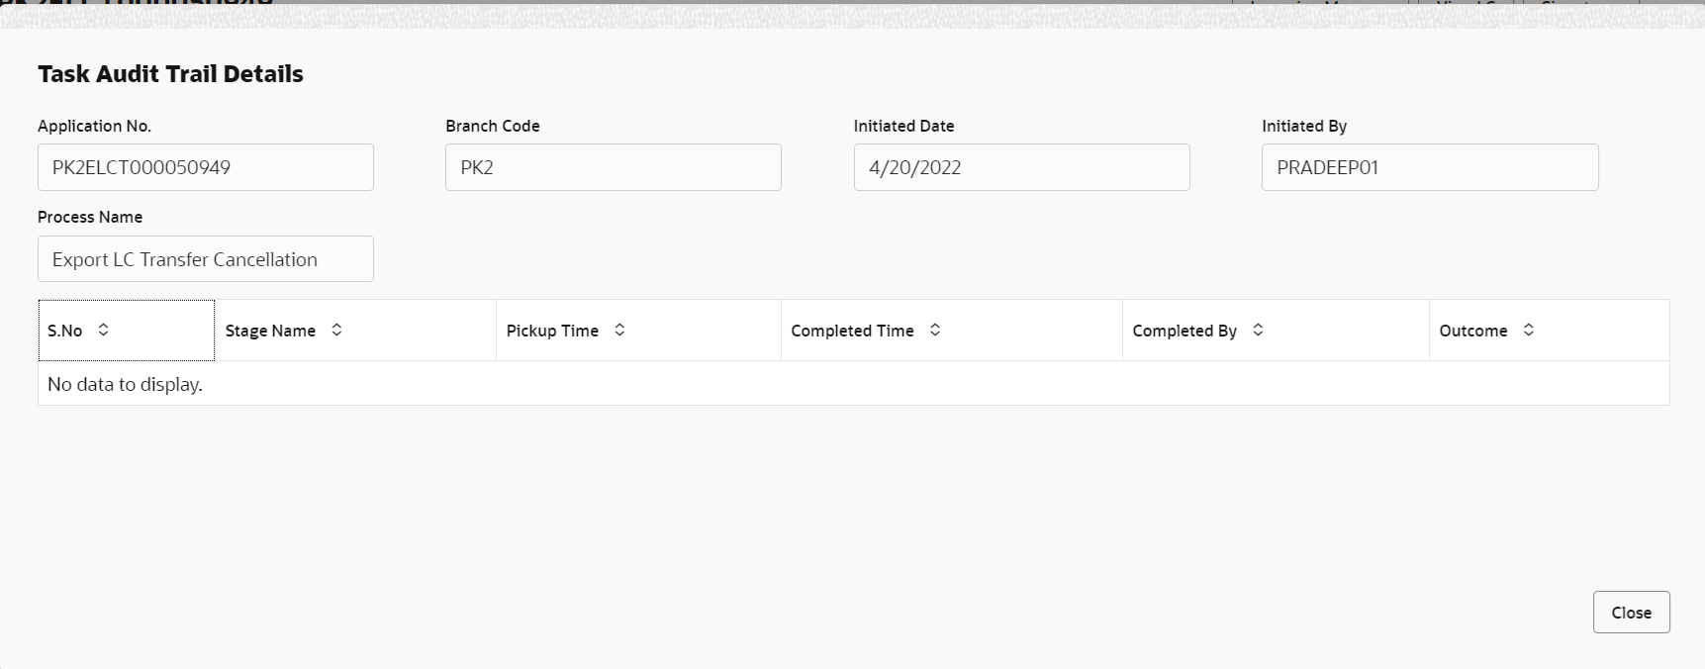Click the Completed Time header text

[852, 331]
